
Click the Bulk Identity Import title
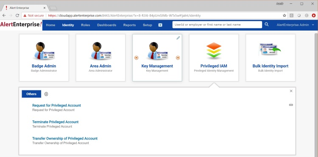271,66
